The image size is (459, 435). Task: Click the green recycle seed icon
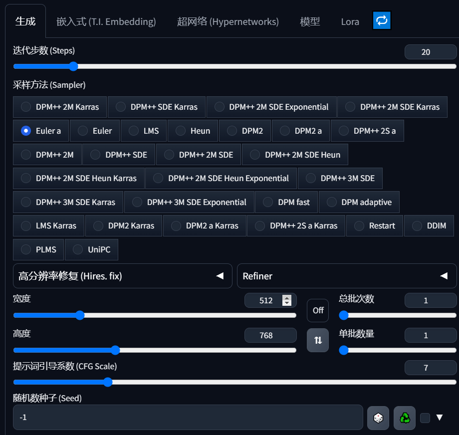[405, 418]
